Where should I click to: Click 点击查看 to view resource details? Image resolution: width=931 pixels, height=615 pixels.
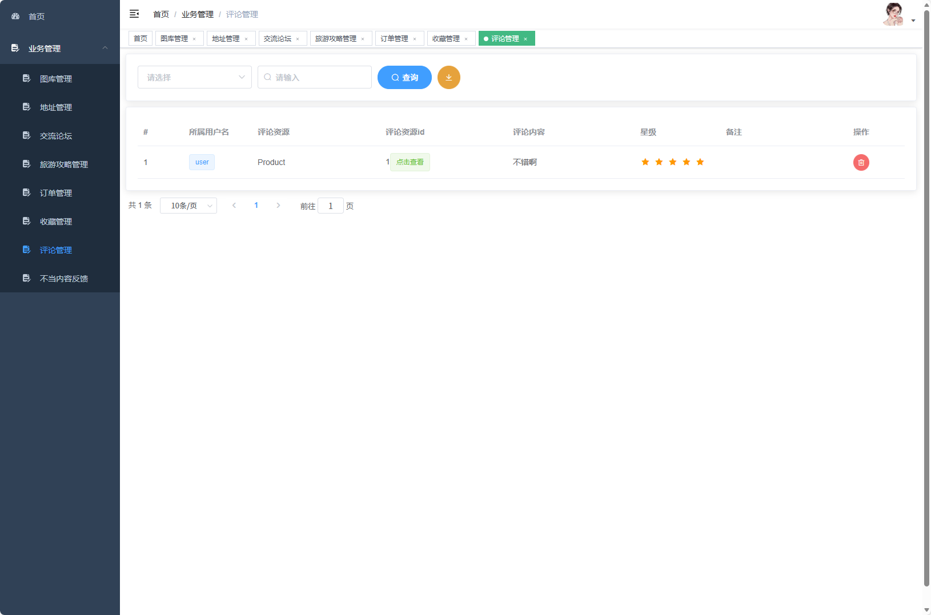click(x=410, y=162)
